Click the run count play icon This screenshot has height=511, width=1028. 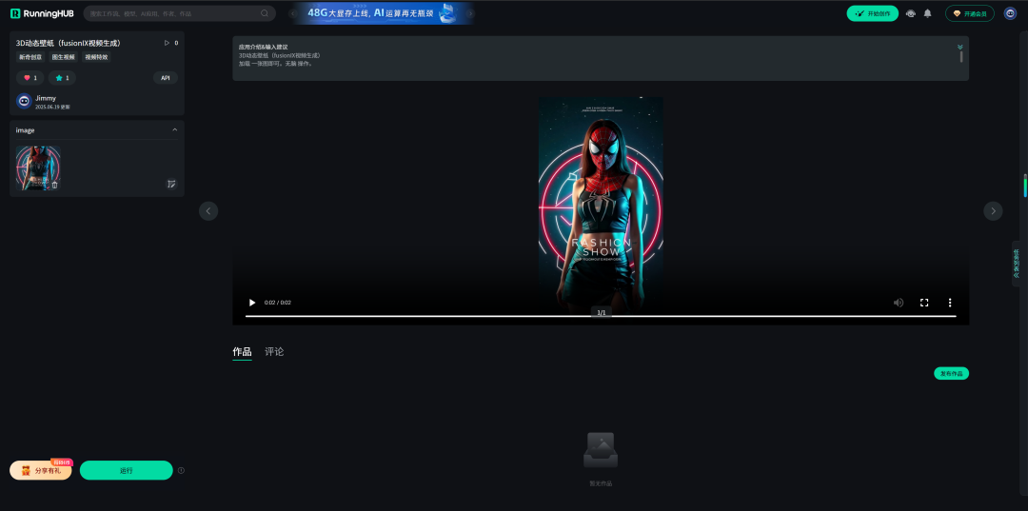[167, 43]
